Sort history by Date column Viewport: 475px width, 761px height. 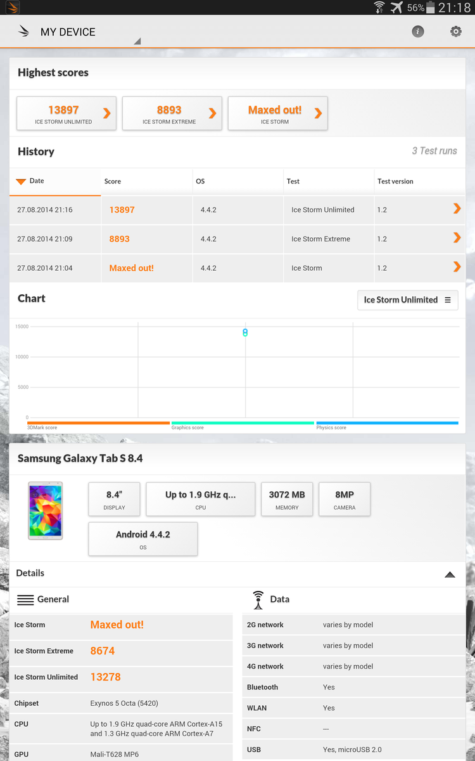(x=55, y=181)
